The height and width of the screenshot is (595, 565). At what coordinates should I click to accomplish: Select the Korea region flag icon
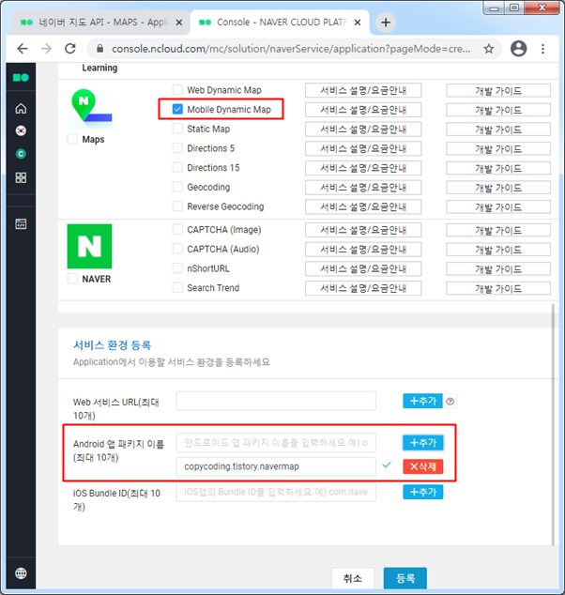tap(21, 130)
